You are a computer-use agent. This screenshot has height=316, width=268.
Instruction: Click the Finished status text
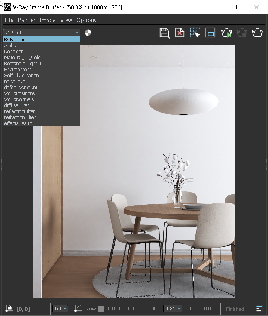pyautogui.click(x=235, y=309)
